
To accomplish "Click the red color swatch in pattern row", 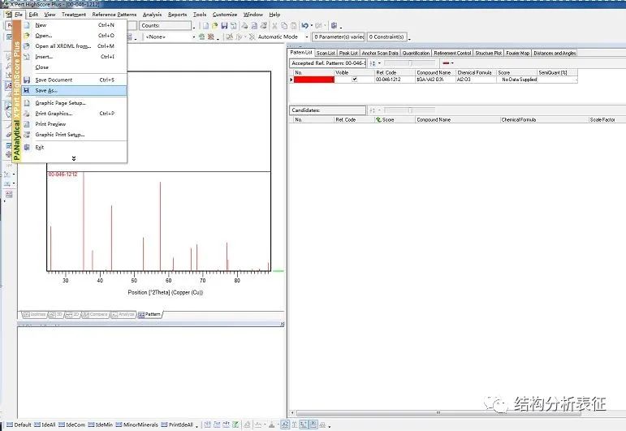I will pyautogui.click(x=313, y=80).
